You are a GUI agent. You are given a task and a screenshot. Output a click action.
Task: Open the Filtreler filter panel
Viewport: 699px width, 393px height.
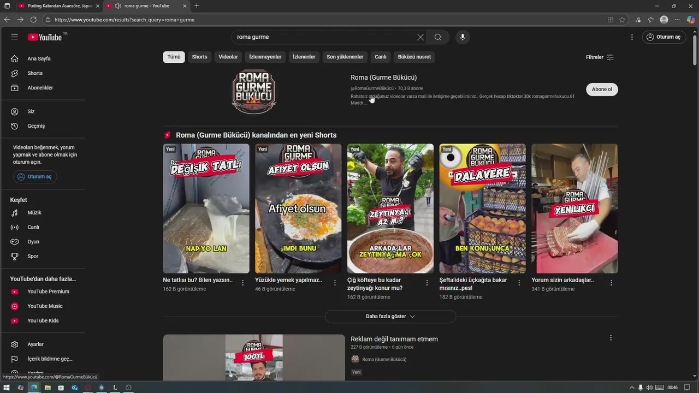(x=600, y=57)
